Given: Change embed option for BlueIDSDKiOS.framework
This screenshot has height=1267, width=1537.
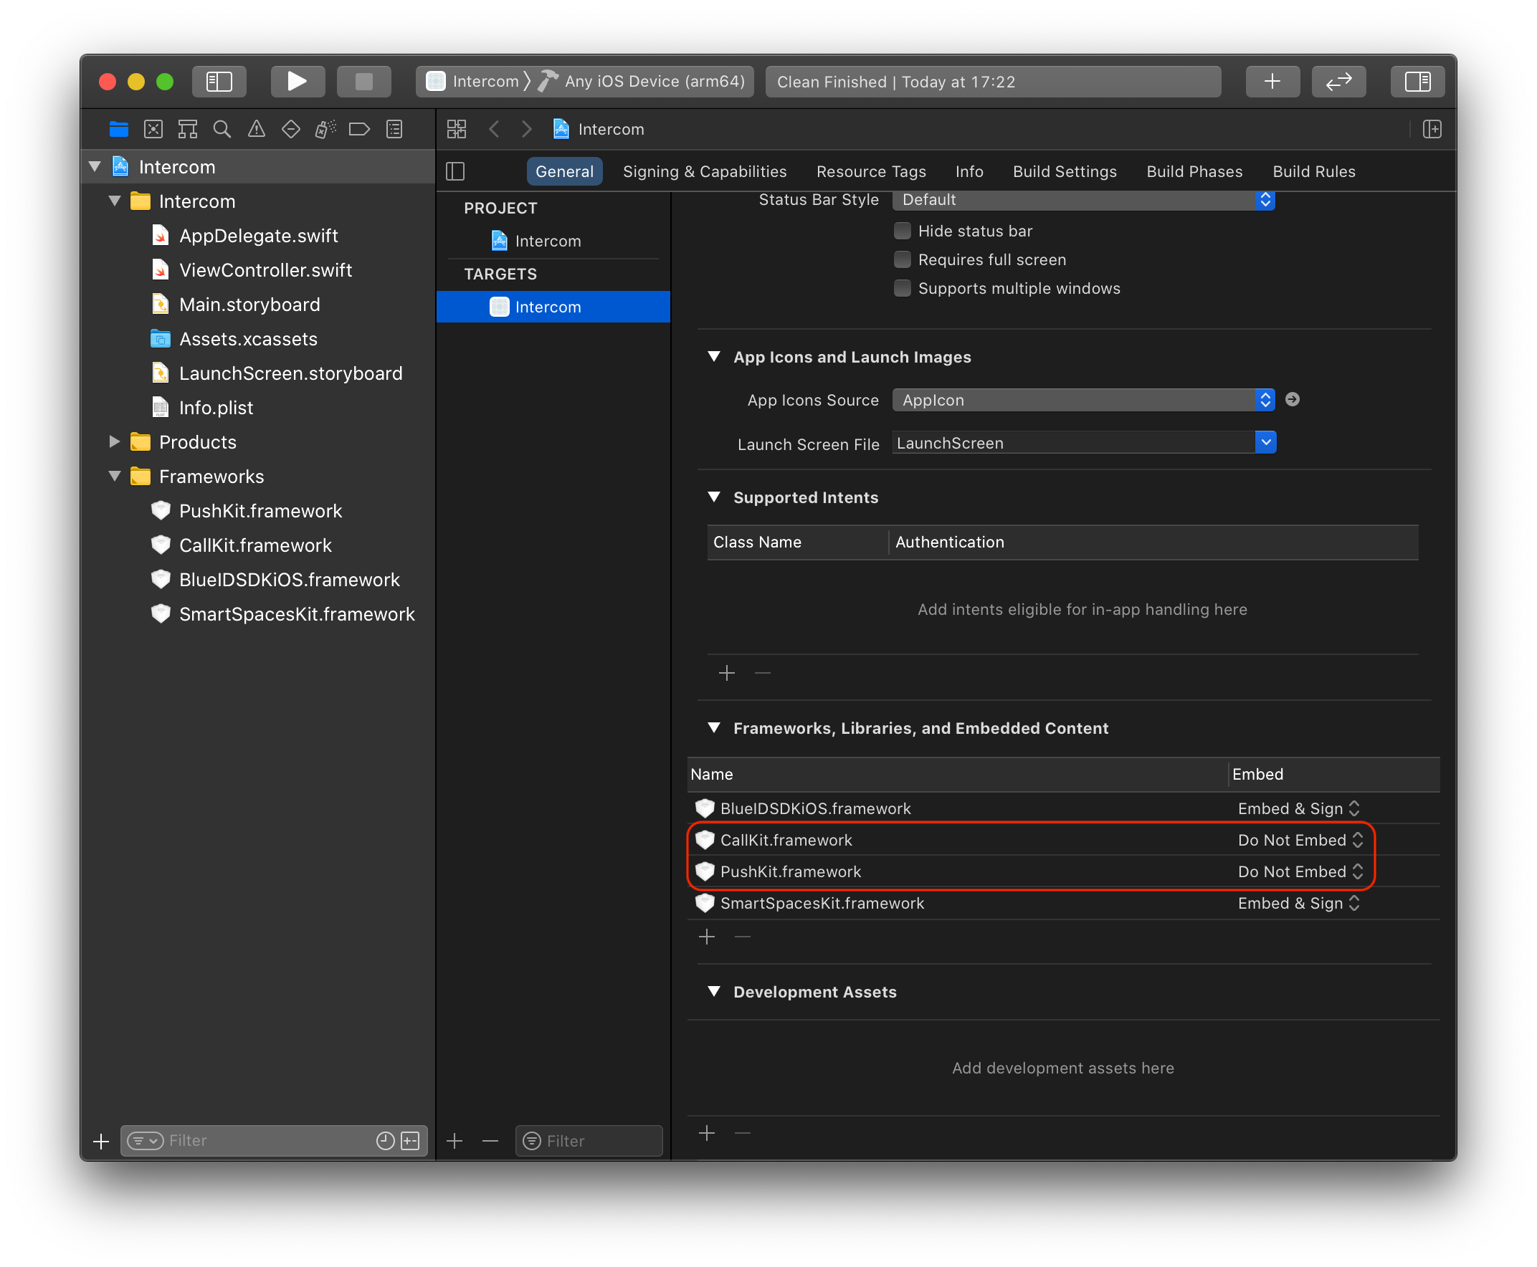Looking at the screenshot, I should click(1298, 808).
